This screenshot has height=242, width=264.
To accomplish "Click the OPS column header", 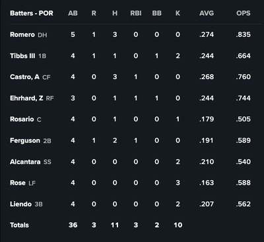I will click(x=243, y=13).
